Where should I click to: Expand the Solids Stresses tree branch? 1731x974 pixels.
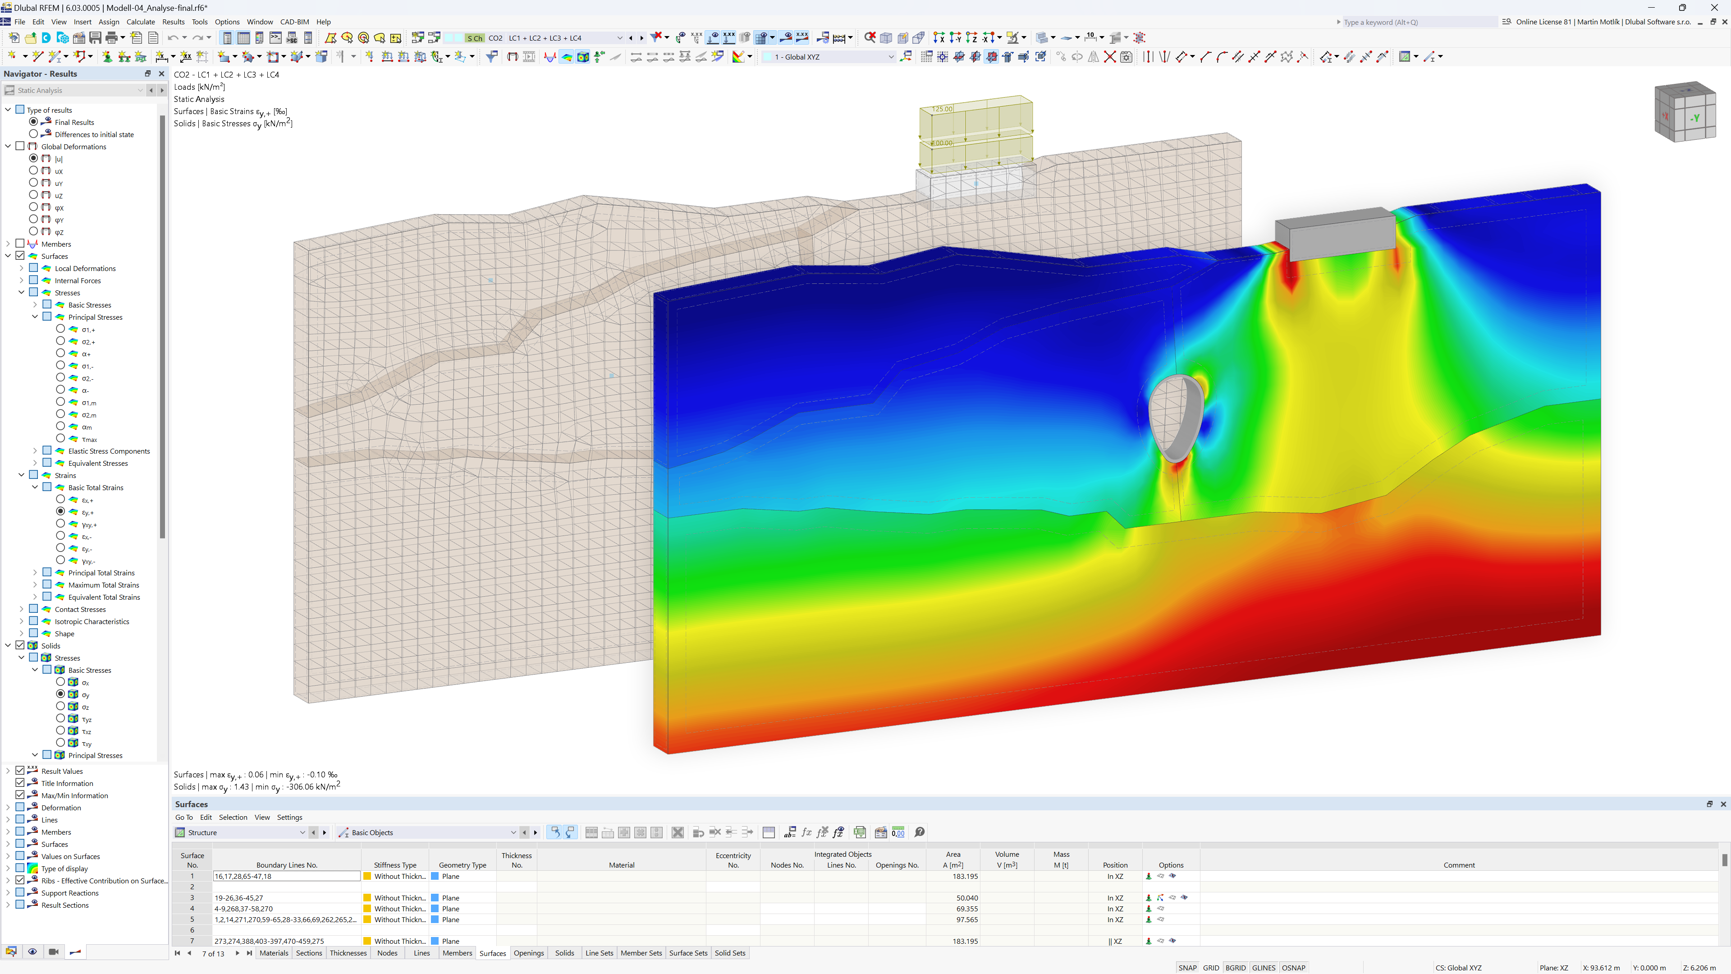coord(21,657)
